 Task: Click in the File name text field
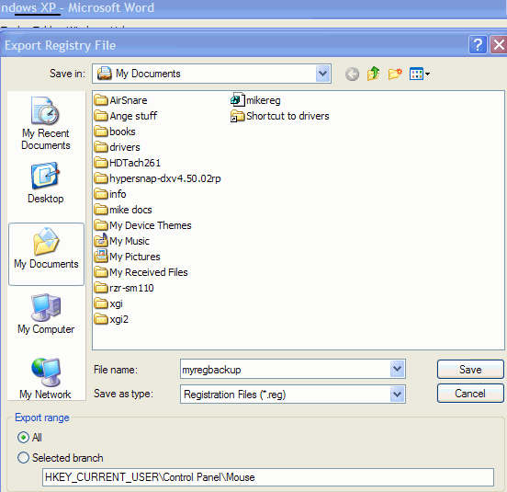coord(285,369)
